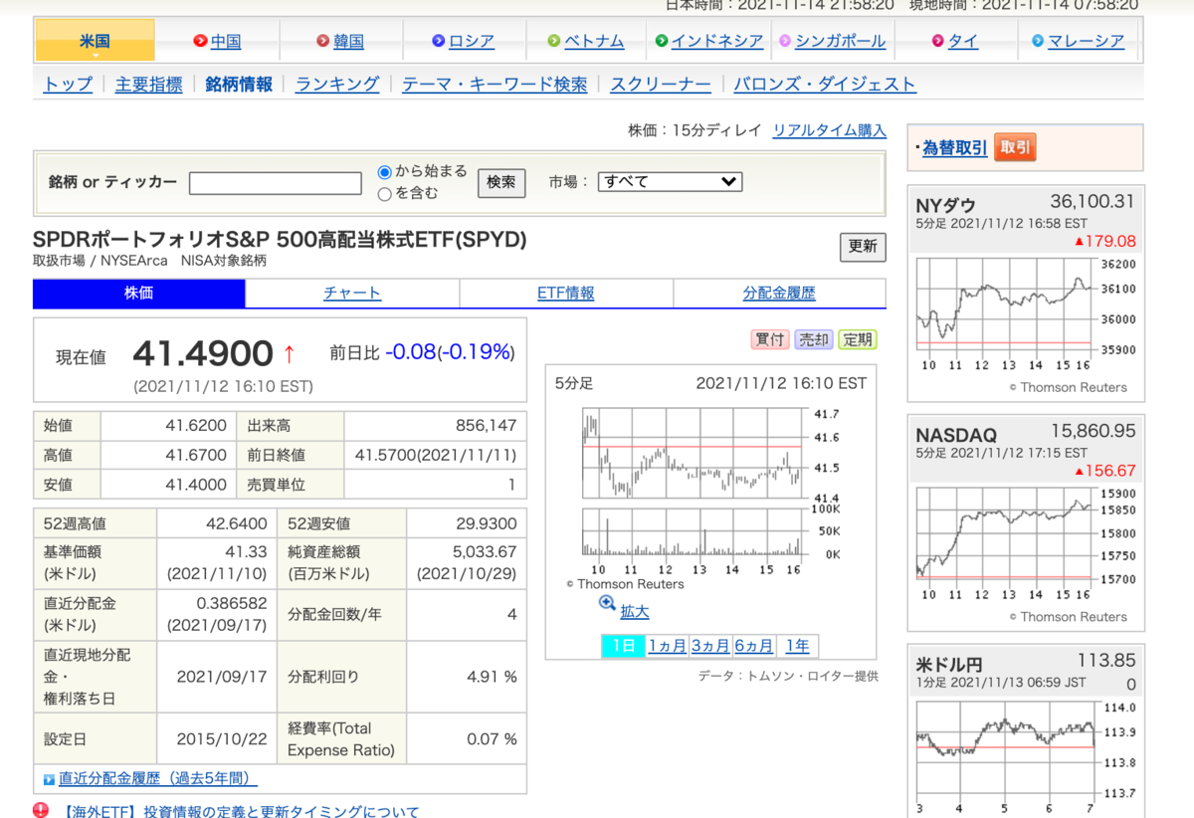Image resolution: width=1194 pixels, height=818 pixels.
Task: Click the NYダウ value 36,100.31
Action: point(1093,202)
